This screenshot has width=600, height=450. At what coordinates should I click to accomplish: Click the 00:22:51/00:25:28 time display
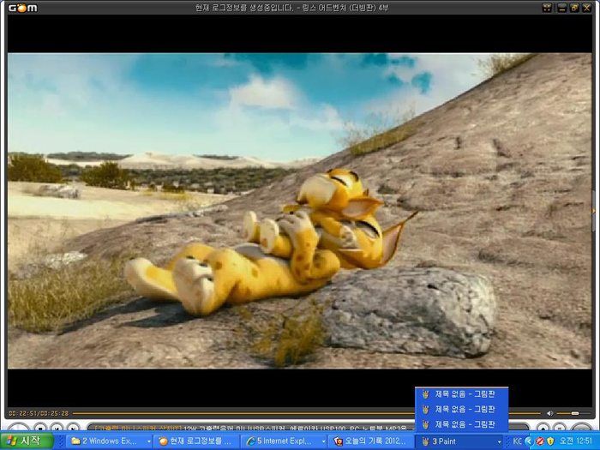click(x=39, y=413)
